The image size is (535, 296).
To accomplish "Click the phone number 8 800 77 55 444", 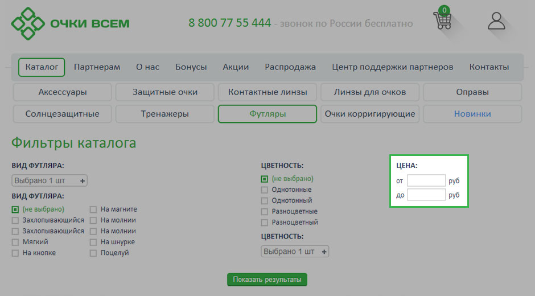I will [229, 23].
